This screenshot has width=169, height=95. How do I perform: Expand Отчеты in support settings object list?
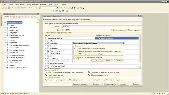tap(46, 56)
